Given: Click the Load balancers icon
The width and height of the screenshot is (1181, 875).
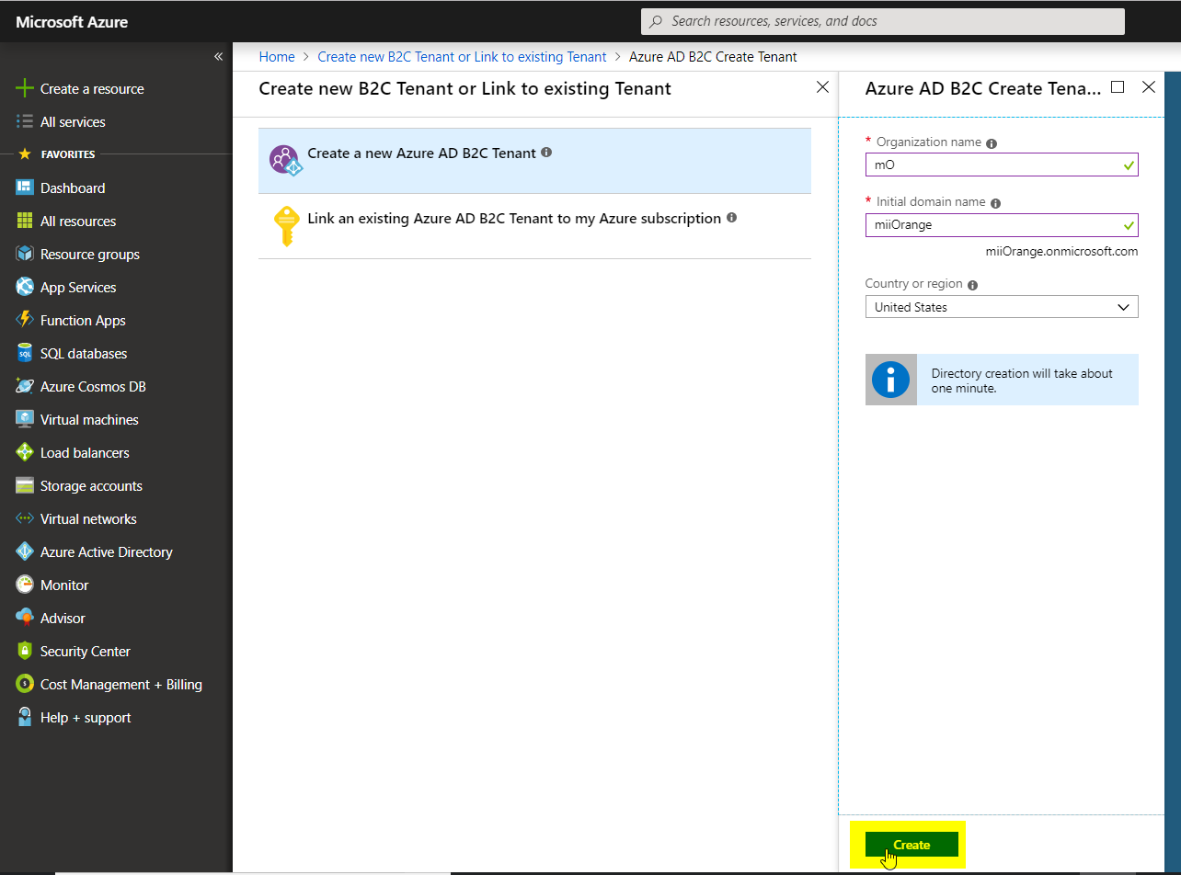Looking at the screenshot, I should coord(25,453).
